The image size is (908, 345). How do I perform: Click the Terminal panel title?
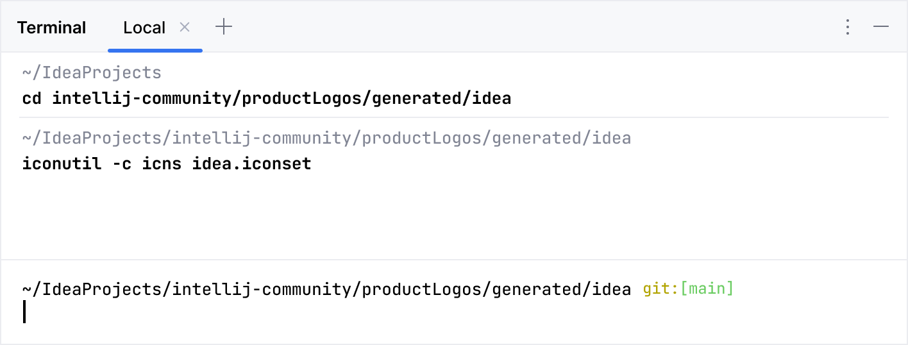(x=51, y=28)
